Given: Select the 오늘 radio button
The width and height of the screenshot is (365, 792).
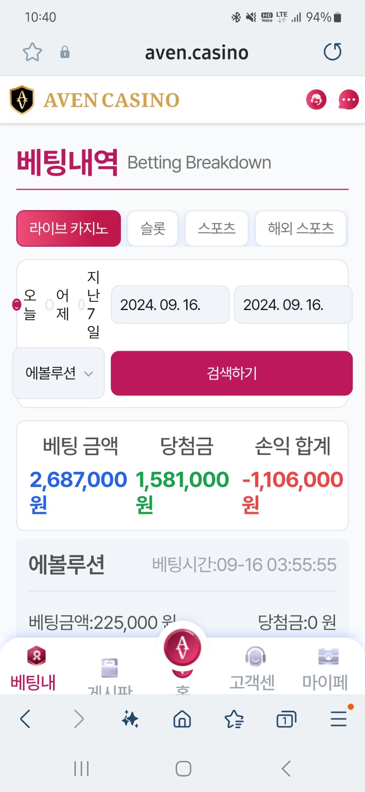Looking at the screenshot, I should point(17,304).
